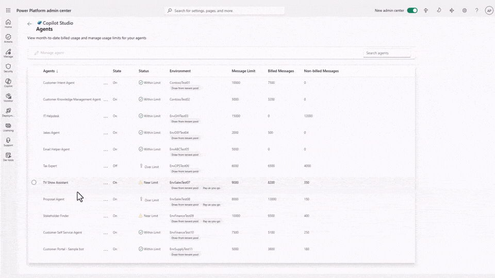
Task: Open more options for Customer Intent Agent
Action: point(106,83)
